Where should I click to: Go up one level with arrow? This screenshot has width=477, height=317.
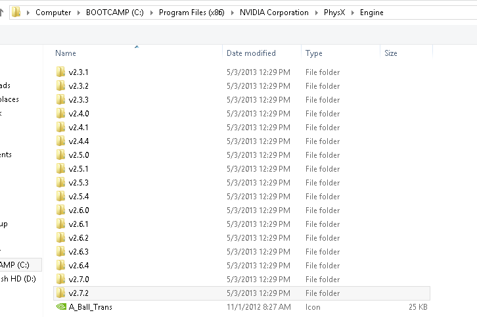pos(1,12)
